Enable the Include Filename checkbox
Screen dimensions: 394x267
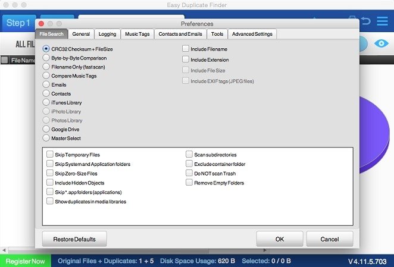click(186, 49)
